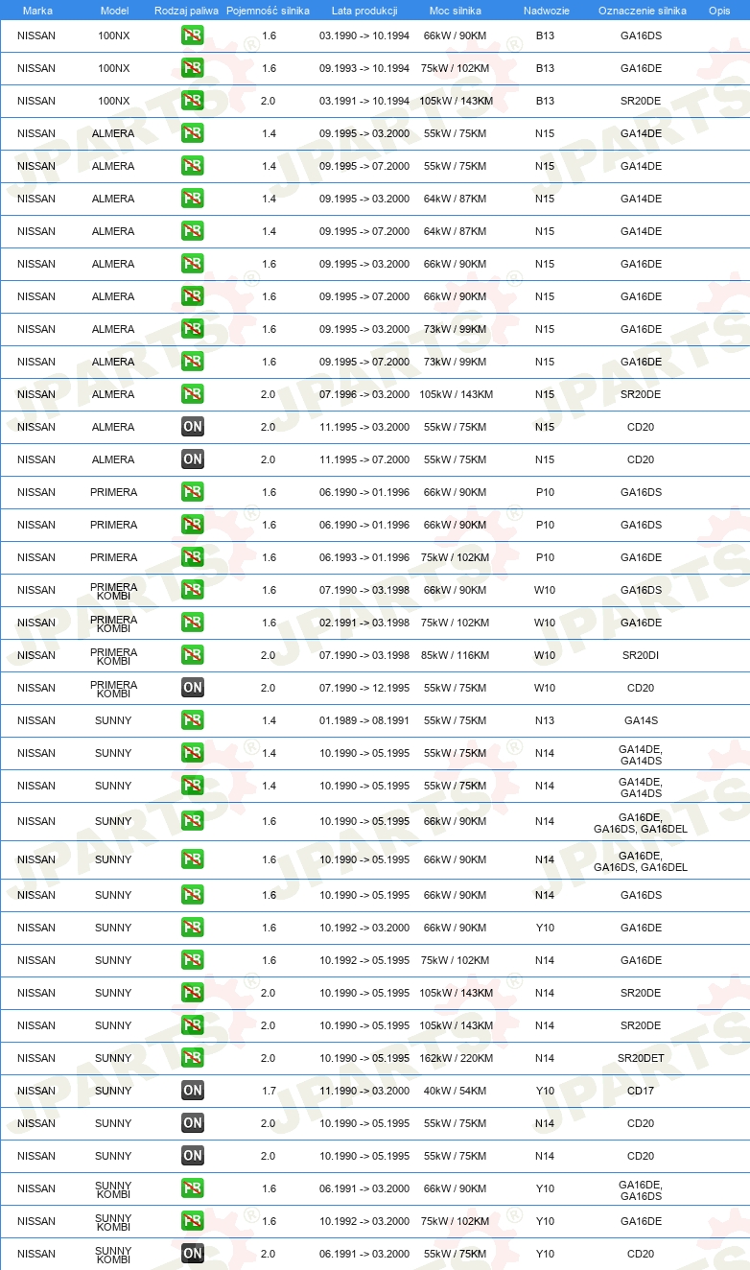Click diesel ON icon for Primera Kombi CD20 row
Screen dimensions: 750x1270
(193, 688)
